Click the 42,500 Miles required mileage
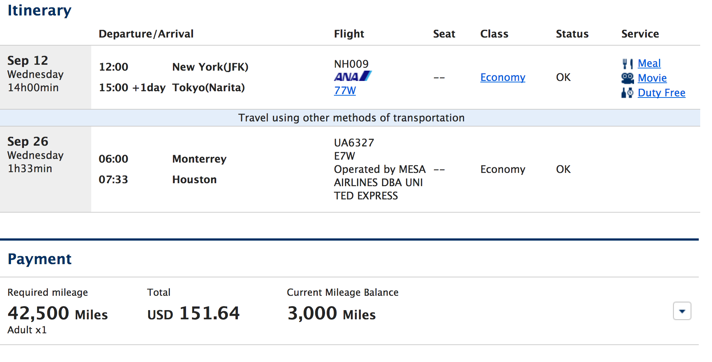The width and height of the screenshot is (712, 362). (58, 313)
